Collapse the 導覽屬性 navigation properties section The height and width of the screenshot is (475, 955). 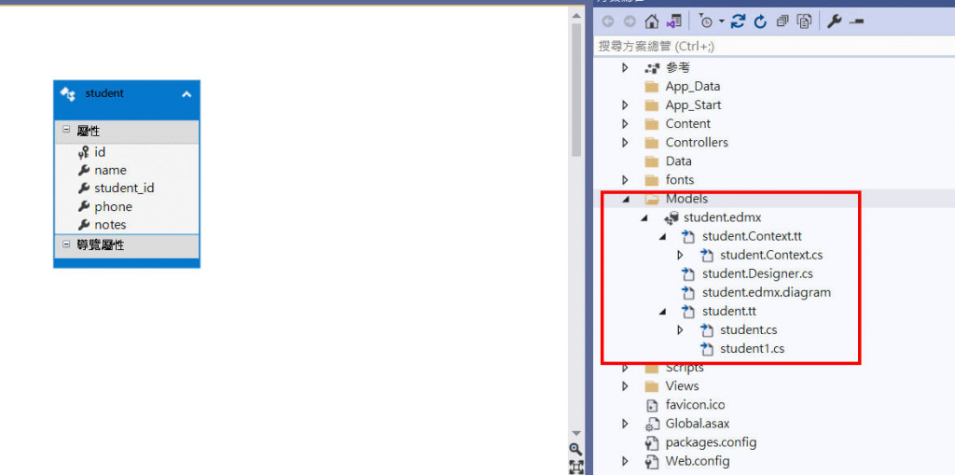pyautogui.click(x=66, y=244)
